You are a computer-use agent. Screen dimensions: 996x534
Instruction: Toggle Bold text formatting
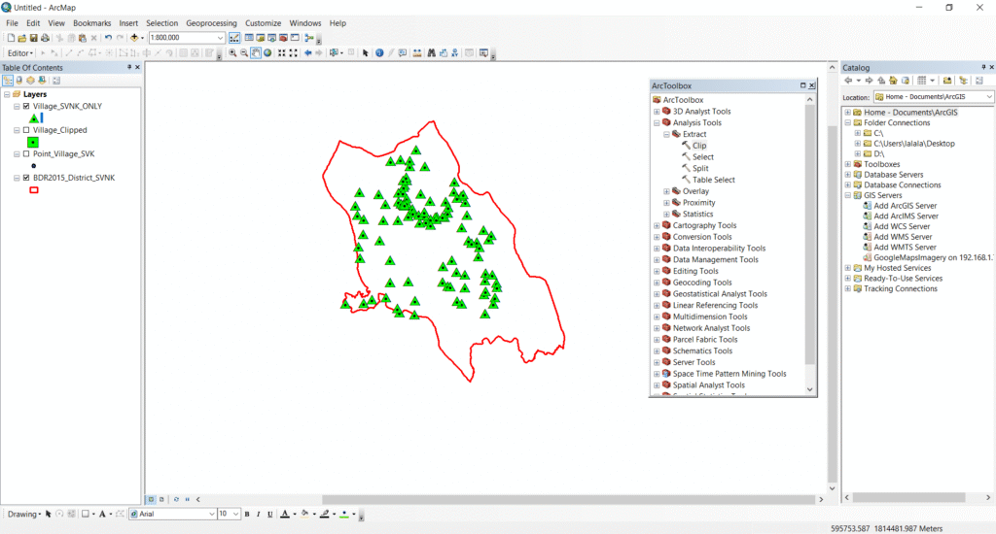(247, 515)
